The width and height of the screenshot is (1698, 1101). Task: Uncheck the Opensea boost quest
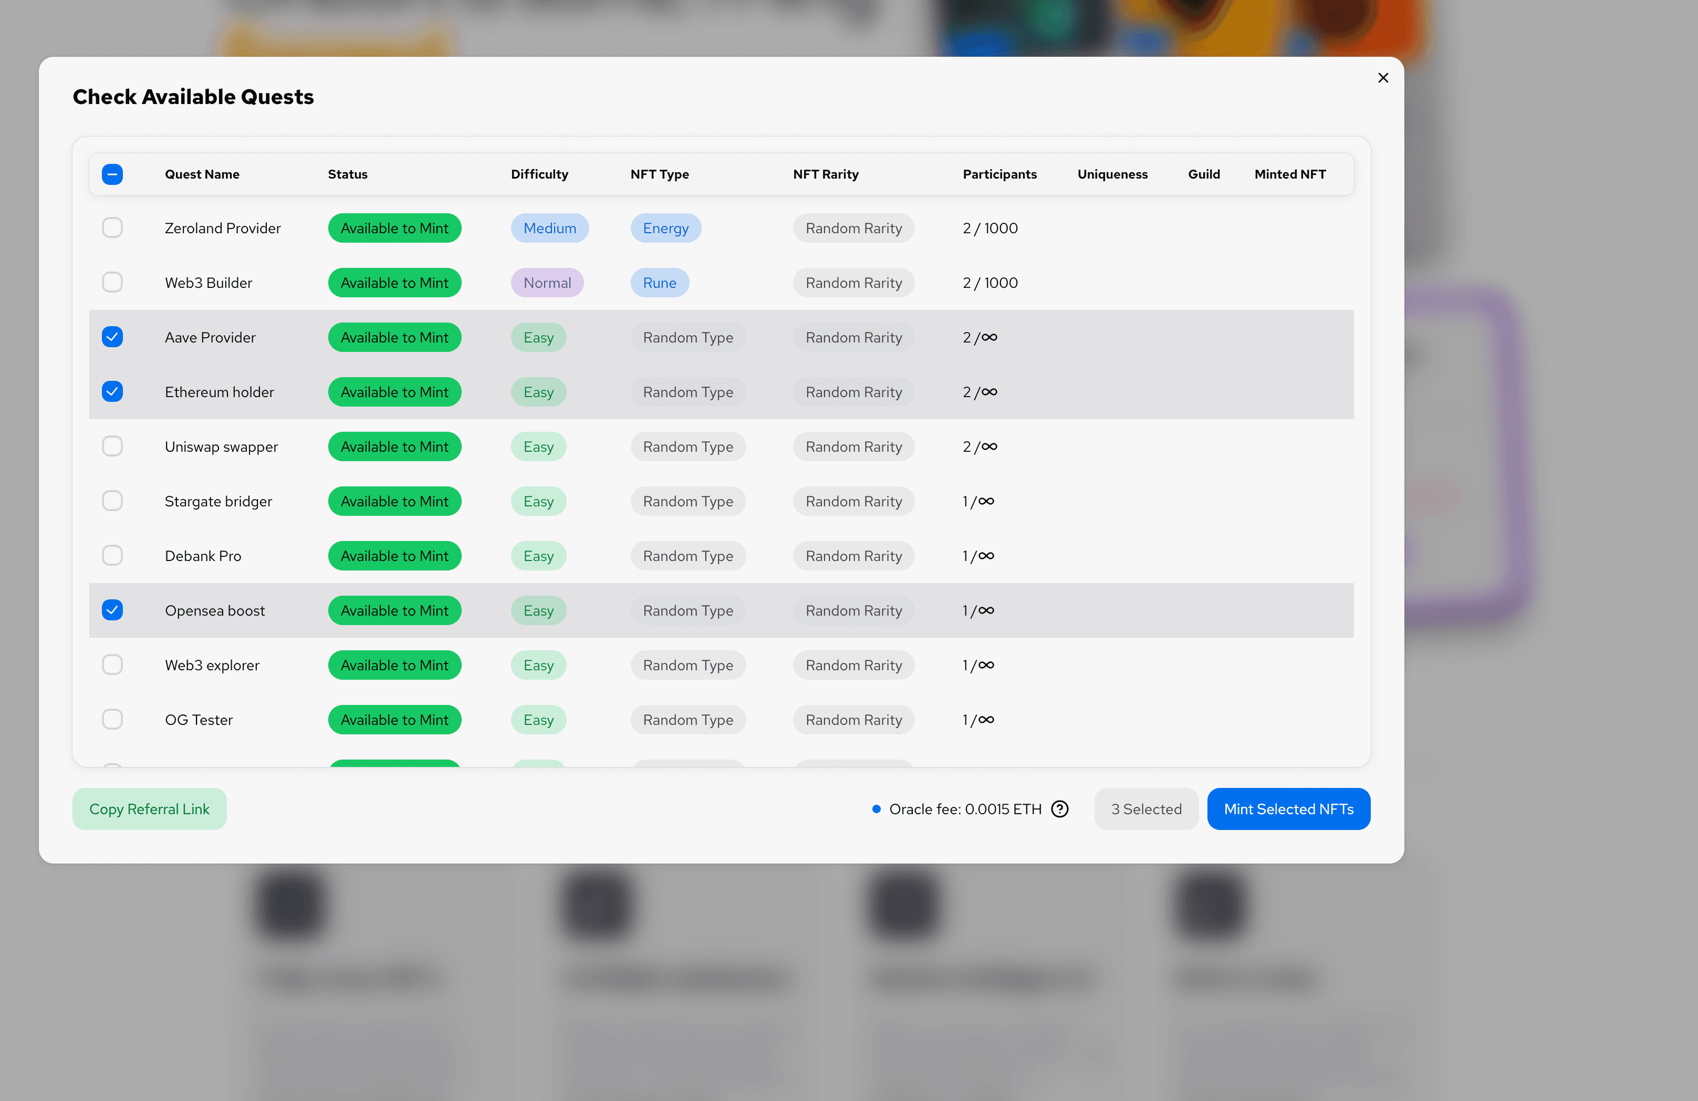coord(112,610)
